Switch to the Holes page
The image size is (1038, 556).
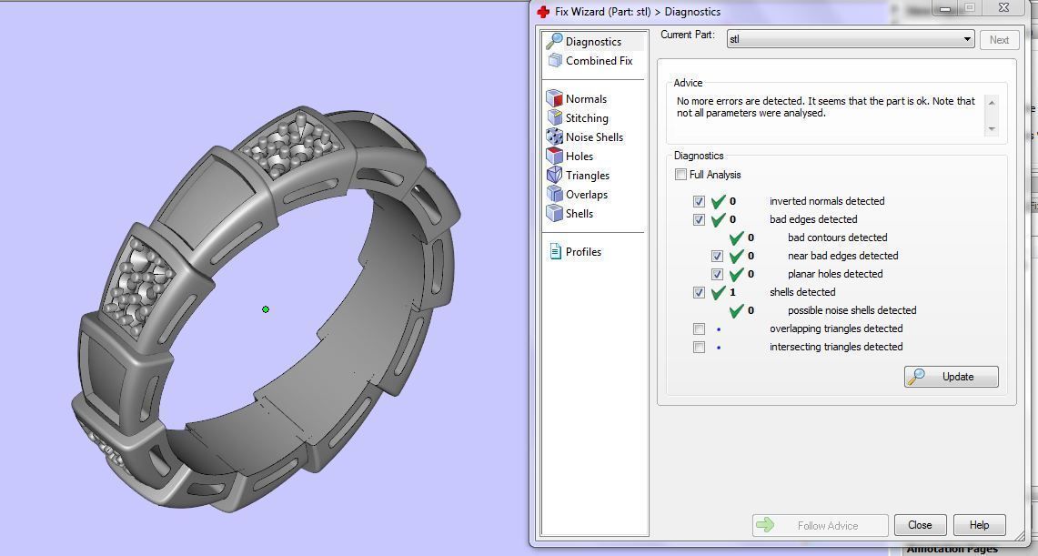pyautogui.click(x=579, y=157)
